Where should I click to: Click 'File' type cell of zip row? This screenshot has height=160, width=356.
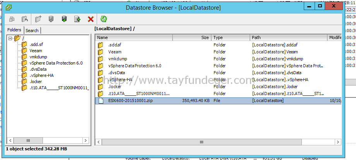pos(217,100)
